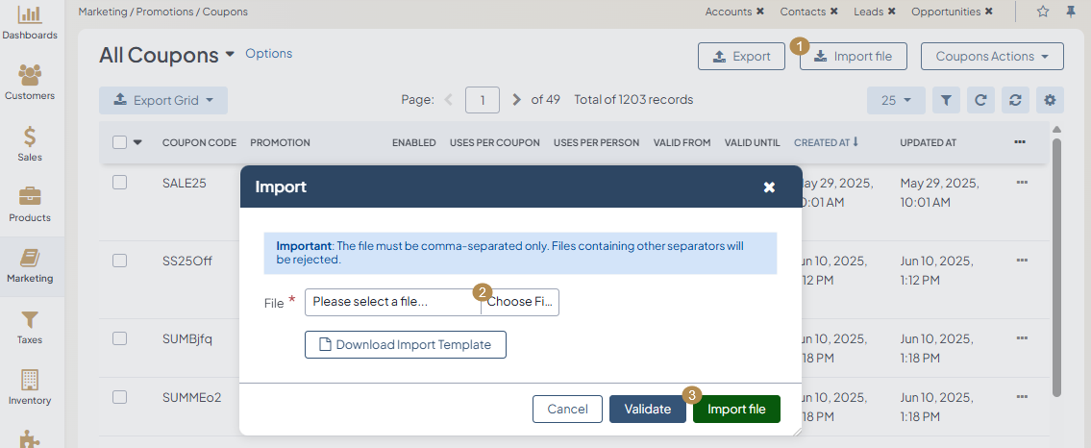Open the Export Grid dropdown

tap(163, 100)
